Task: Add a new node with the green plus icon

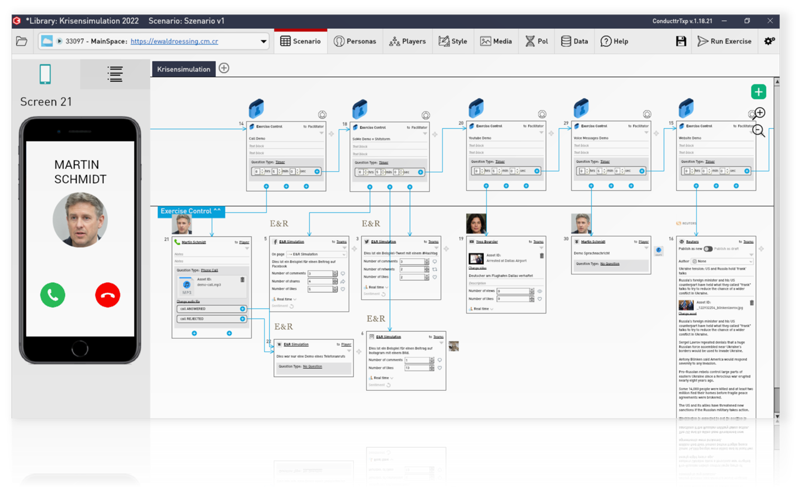Action: pyautogui.click(x=759, y=91)
